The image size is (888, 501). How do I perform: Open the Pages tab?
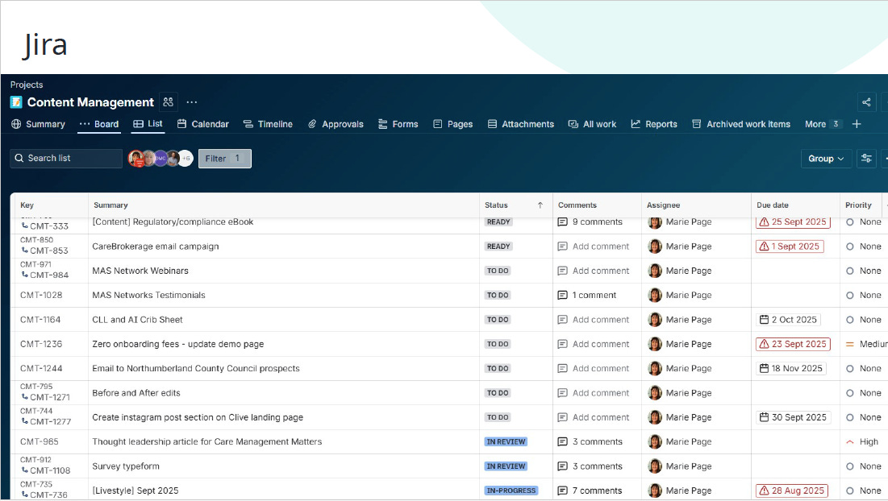coord(452,124)
